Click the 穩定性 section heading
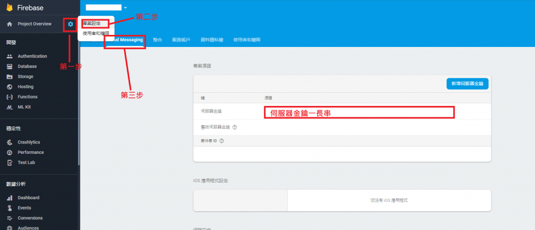The height and width of the screenshot is (230, 535). click(14, 128)
